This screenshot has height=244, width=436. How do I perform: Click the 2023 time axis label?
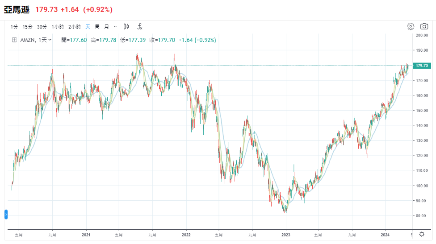pos(285,235)
